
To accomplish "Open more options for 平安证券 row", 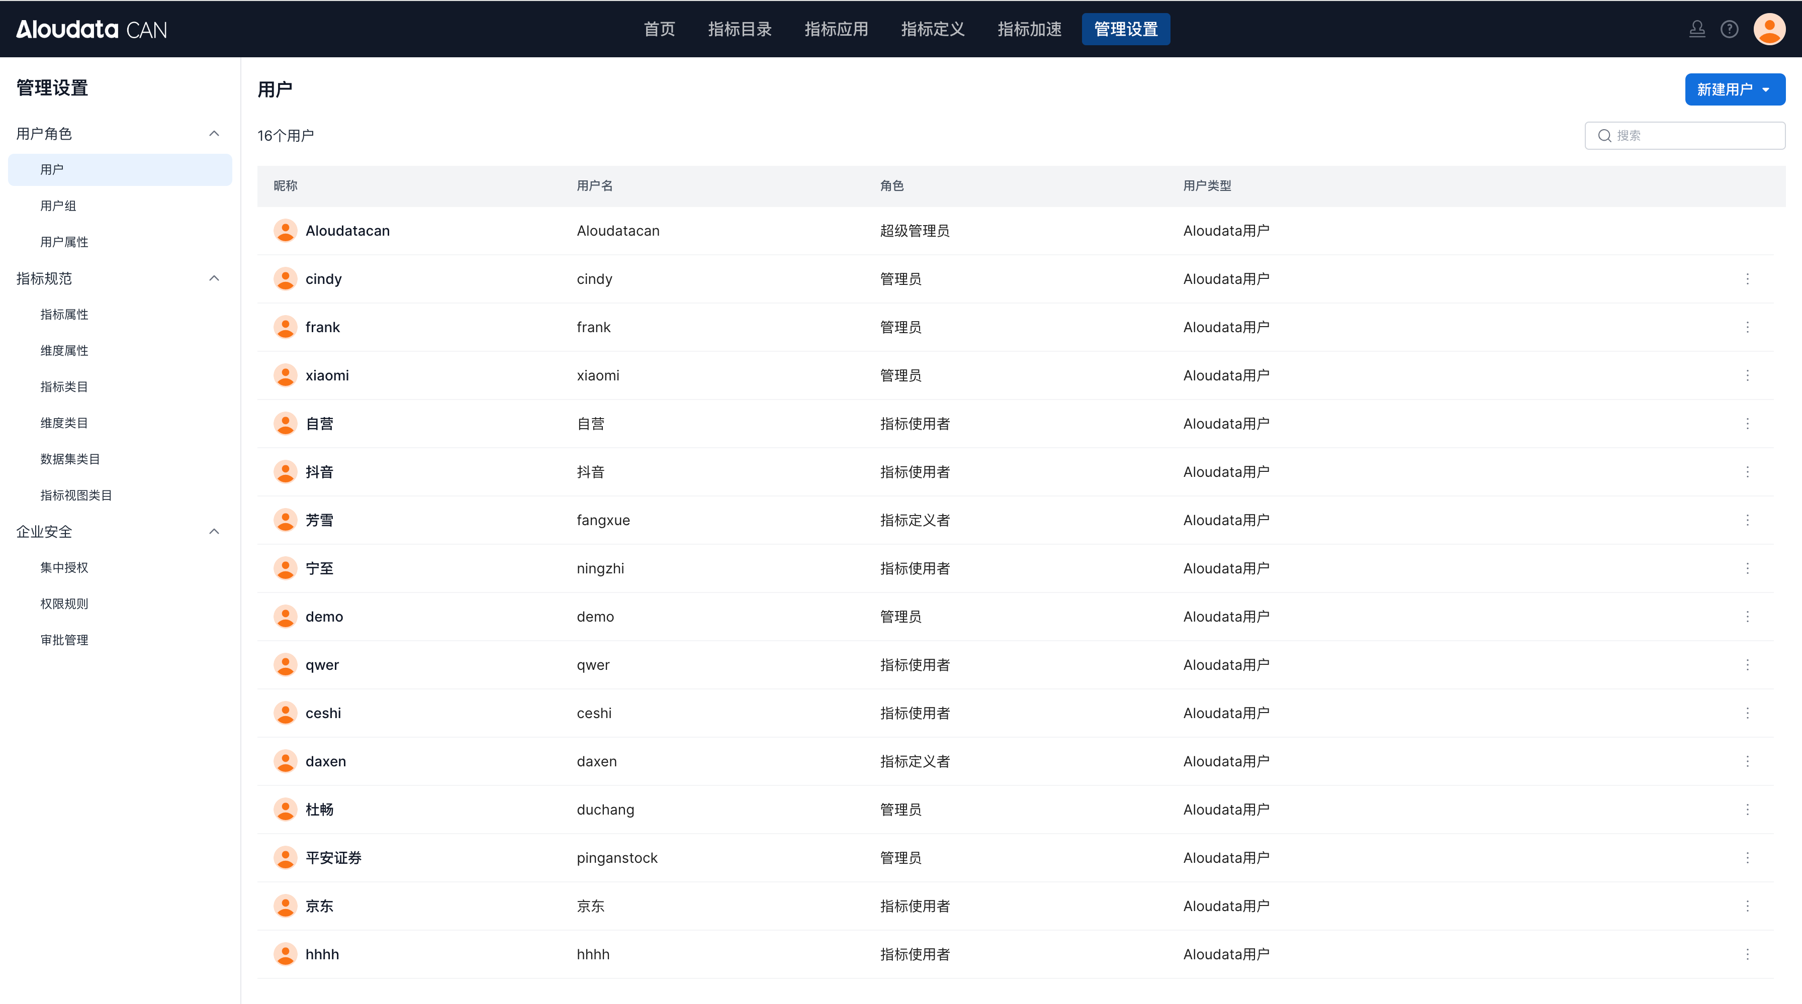I will (x=1747, y=858).
